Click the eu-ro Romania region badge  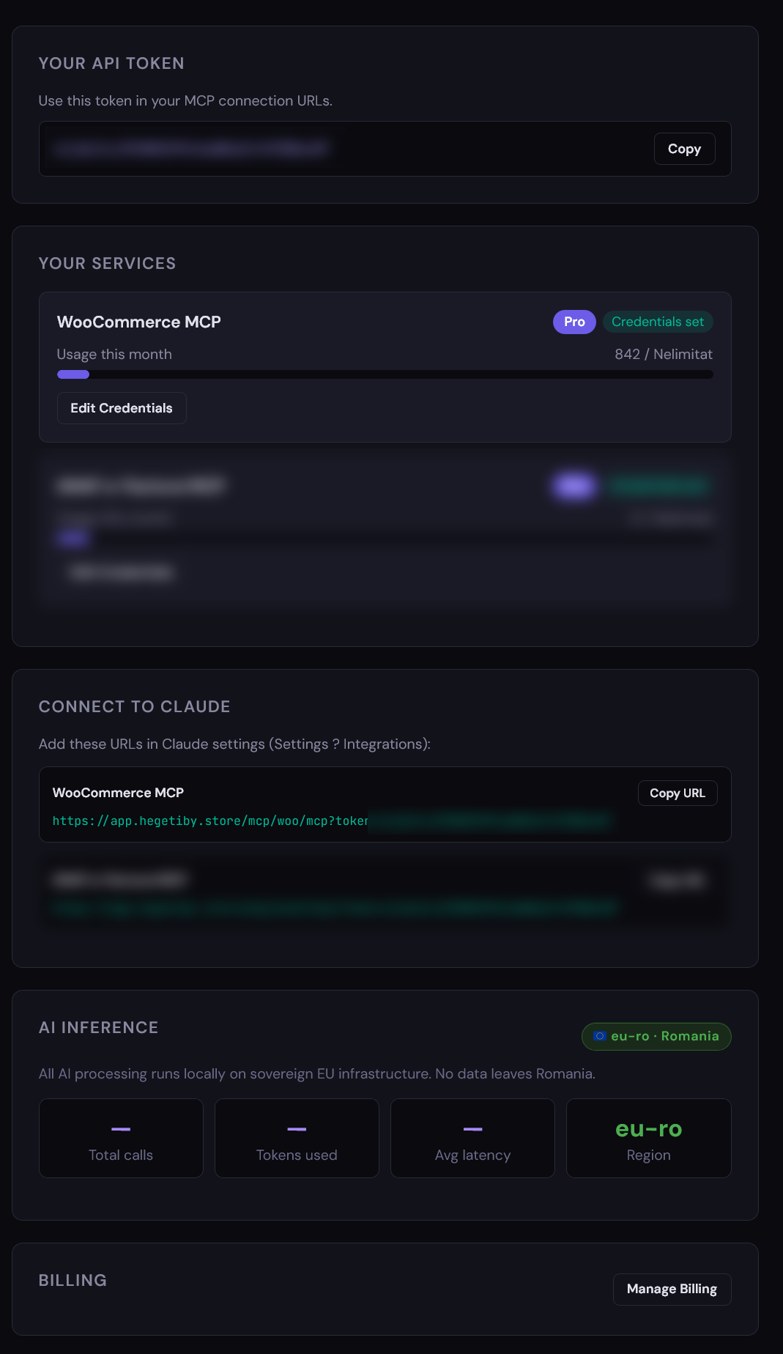pos(656,1036)
